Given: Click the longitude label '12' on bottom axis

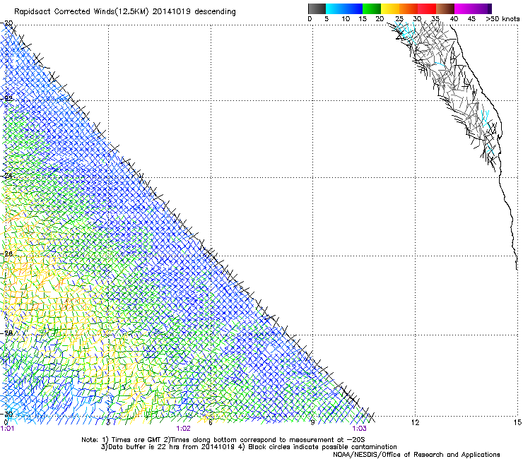Looking at the screenshot, I should pos(415,422).
